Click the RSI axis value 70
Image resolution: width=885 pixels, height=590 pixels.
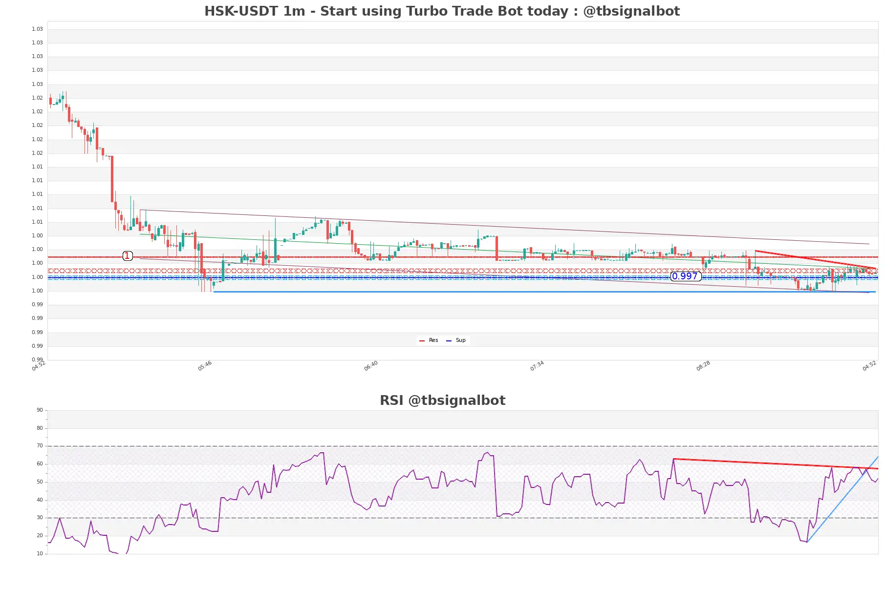(x=40, y=446)
